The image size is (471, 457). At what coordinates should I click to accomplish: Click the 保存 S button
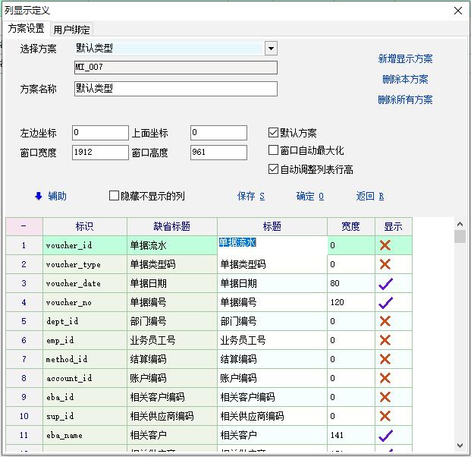tap(251, 196)
